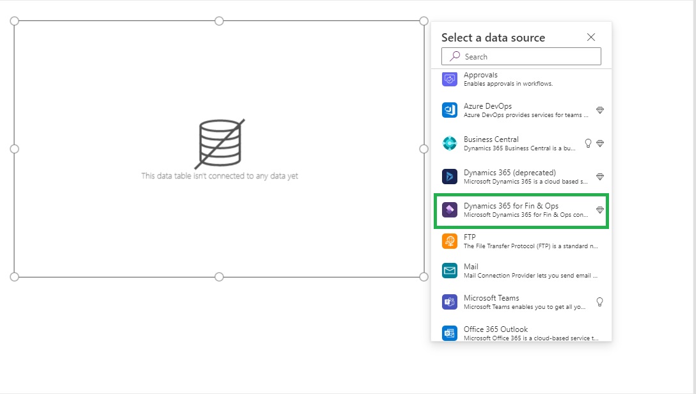This screenshot has width=696, height=394.
Task: Click premium diamond icon beside Azure DevOps
Action: [600, 110]
